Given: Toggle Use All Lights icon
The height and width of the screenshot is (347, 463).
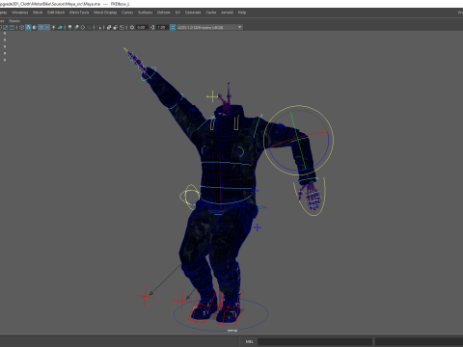Looking at the screenshot, I should pyautogui.click(x=53, y=27).
